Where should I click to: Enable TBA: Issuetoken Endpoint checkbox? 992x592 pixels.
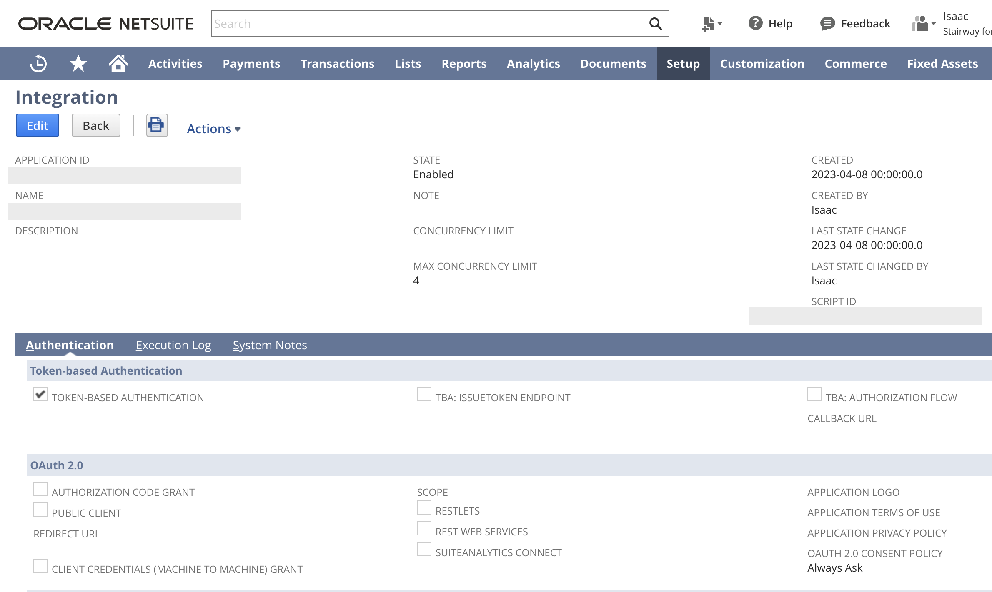point(424,395)
